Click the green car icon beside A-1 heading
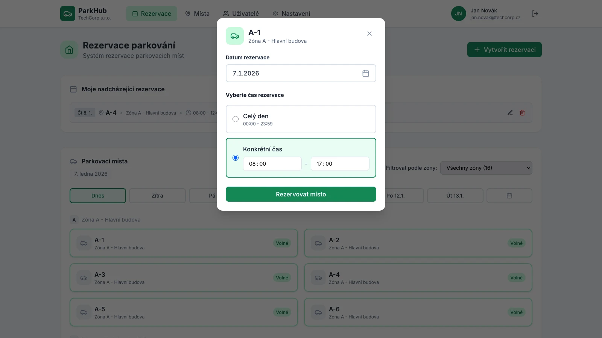This screenshot has height=338, width=602. [x=235, y=36]
